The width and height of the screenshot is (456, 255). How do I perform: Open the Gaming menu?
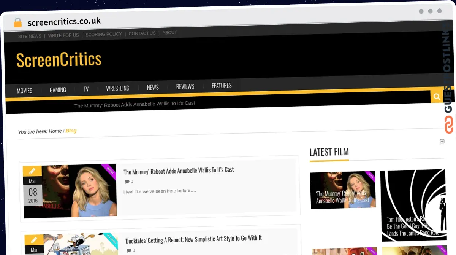(x=58, y=90)
